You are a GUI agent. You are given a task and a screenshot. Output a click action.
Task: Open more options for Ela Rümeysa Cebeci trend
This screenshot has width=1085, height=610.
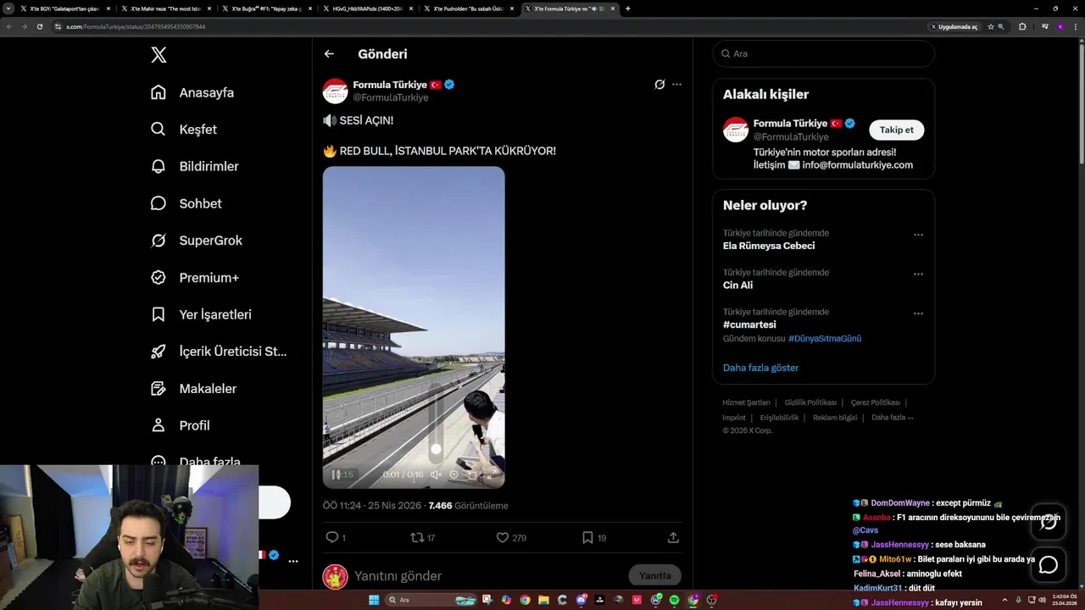tap(918, 235)
